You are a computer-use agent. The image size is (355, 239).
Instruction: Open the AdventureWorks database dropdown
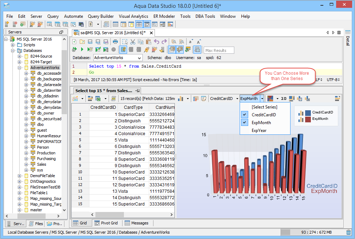click(x=139, y=58)
